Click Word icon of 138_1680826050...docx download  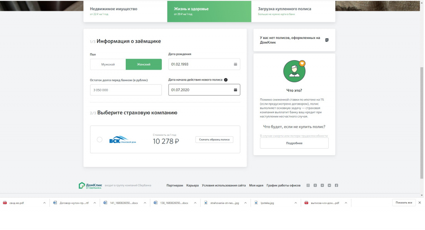coord(156,203)
